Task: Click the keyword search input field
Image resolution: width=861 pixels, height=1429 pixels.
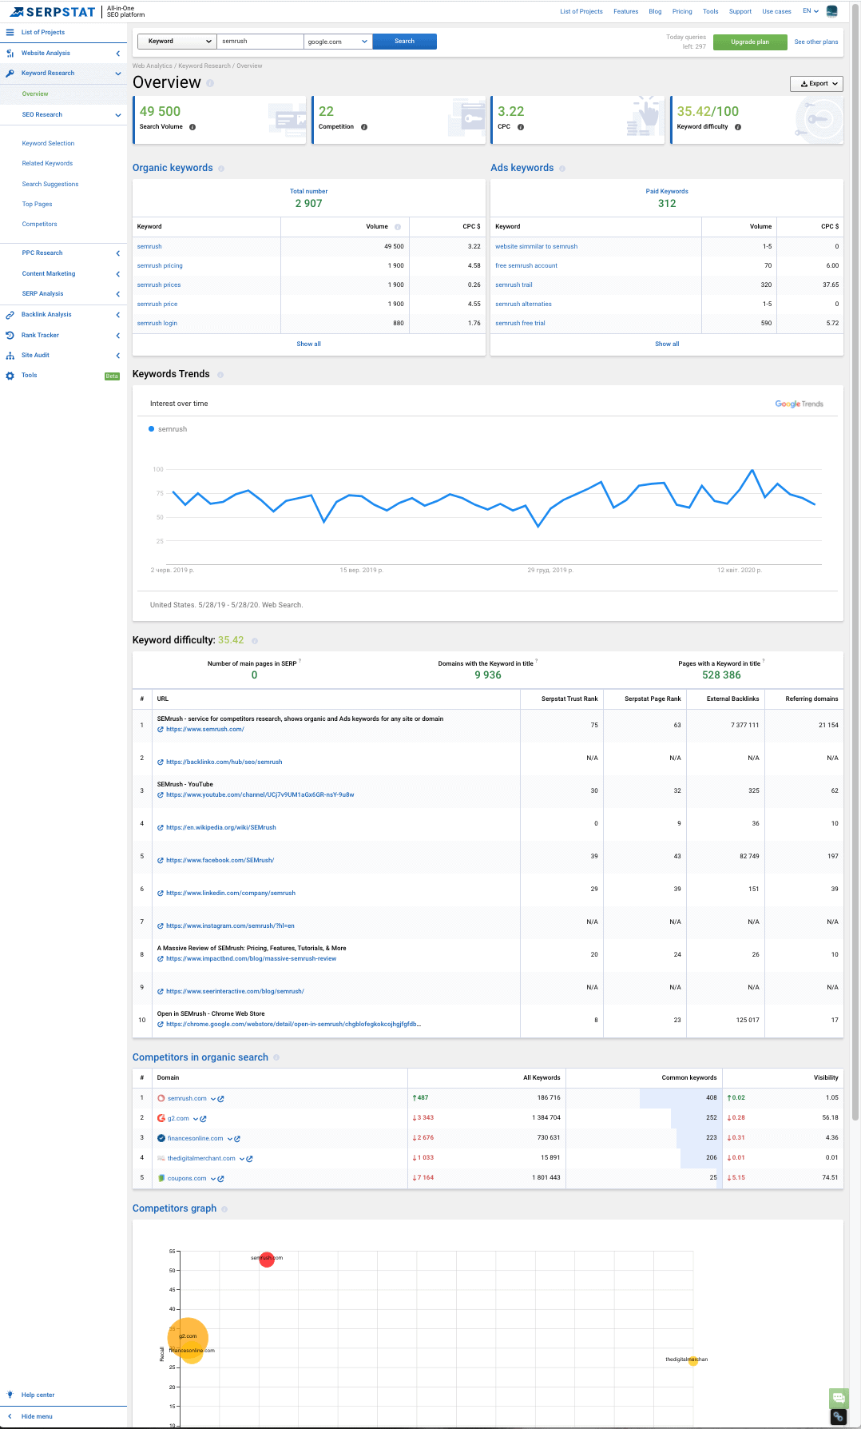Action: click(260, 42)
